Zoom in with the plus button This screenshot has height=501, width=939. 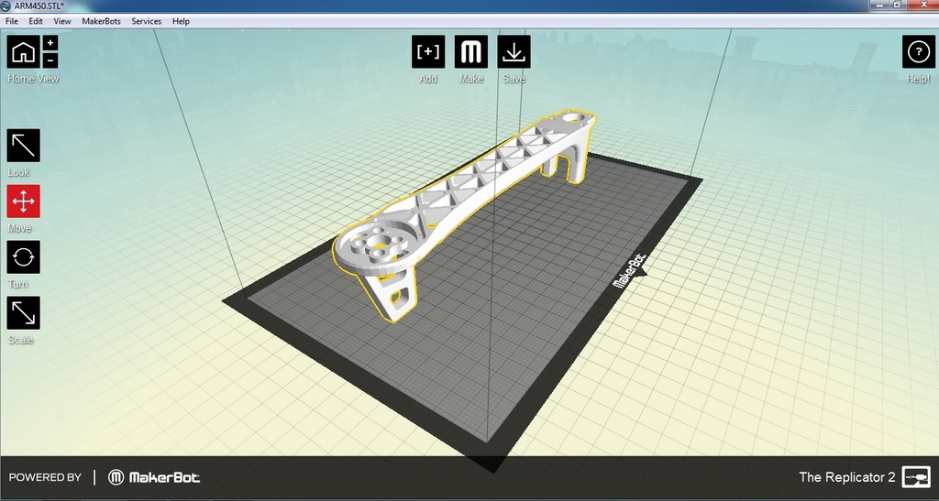[50, 43]
